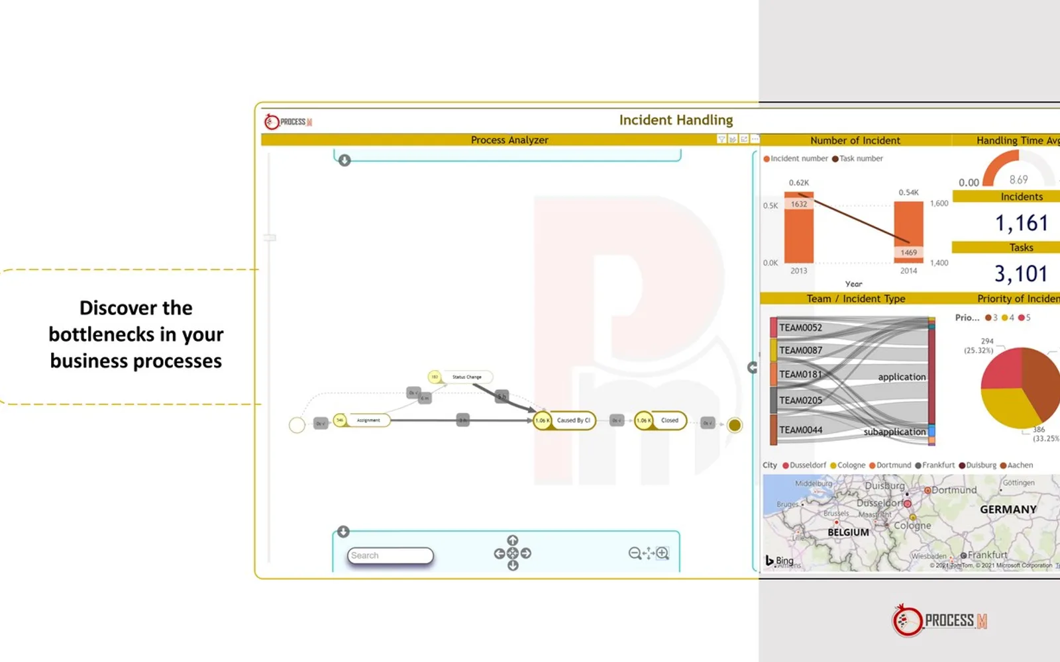Click the Dusseldorf marker on the map
The width and height of the screenshot is (1060, 662).
tap(907, 504)
